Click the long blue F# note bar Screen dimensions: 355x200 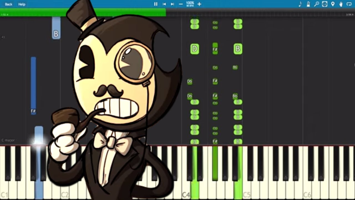tap(33, 86)
